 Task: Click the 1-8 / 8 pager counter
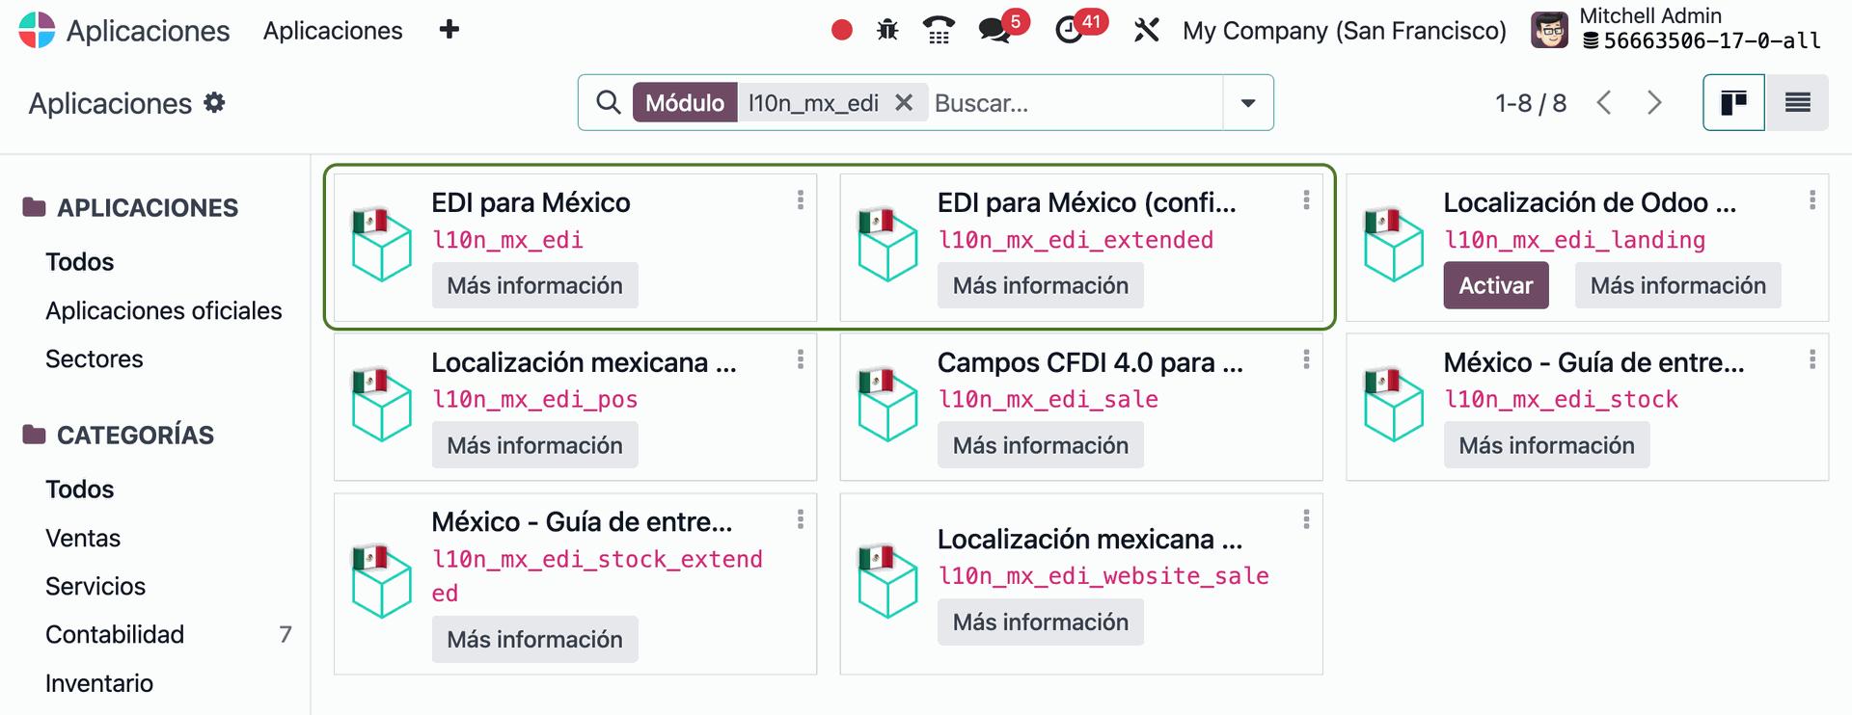(1531, 103)
